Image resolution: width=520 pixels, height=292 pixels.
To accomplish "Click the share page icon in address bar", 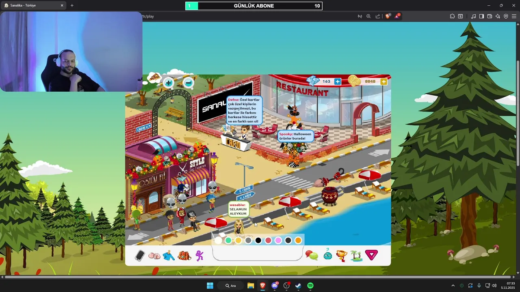I will pyautogui.click(x=378, y=16).
